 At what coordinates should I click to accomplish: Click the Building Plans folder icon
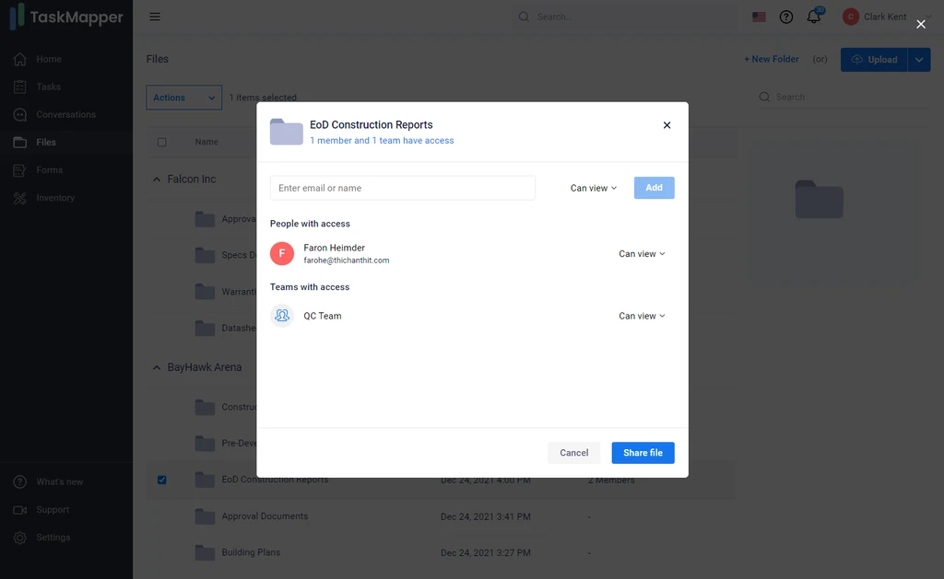pyautogui.click(x=205, y=552)
